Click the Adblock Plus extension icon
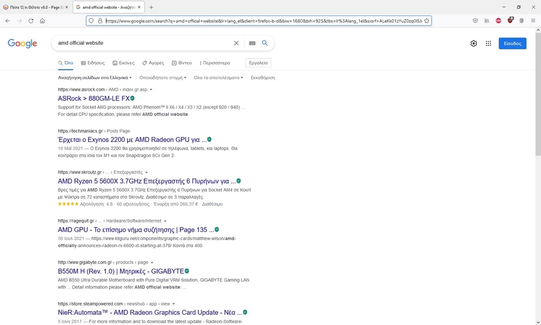 [x=498, y=21]
